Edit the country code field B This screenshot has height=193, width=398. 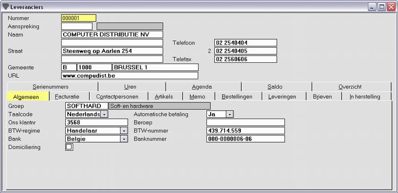pos(69,67)
